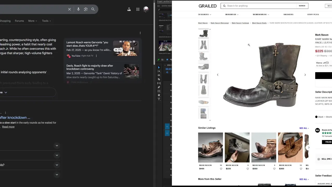
Task: Open the Forums tab in Google
Action: coord(19,21)
